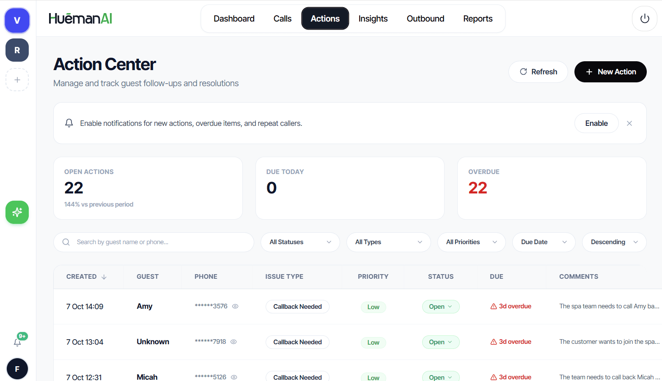
Task: Enable notifications via Enable button
Action: (596, 123)
